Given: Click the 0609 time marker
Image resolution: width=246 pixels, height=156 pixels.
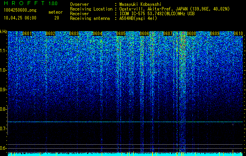Looking at the screenshot, I should (x=215, y=34).
